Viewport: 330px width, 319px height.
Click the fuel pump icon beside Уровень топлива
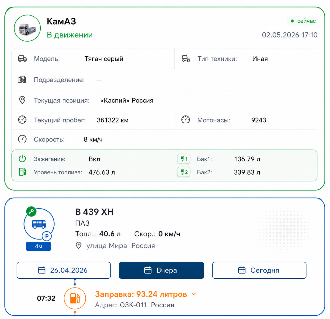(x=23, y=172)
